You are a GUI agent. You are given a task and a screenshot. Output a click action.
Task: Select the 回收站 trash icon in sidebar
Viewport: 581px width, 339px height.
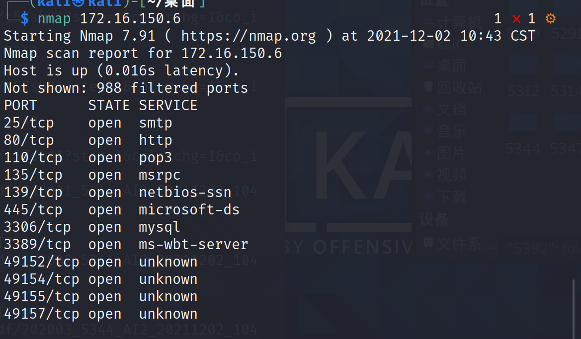click(428, 87)
